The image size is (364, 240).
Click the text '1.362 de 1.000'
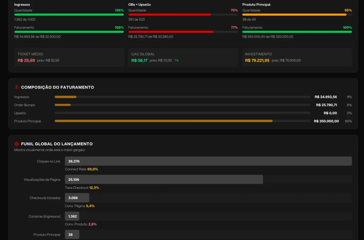(x=25, y=19)
